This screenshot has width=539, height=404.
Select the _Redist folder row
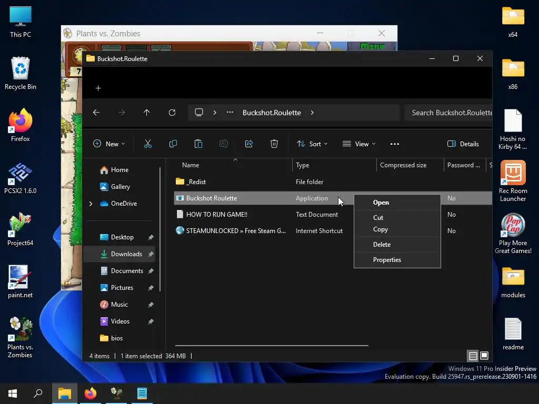(333, 182)
